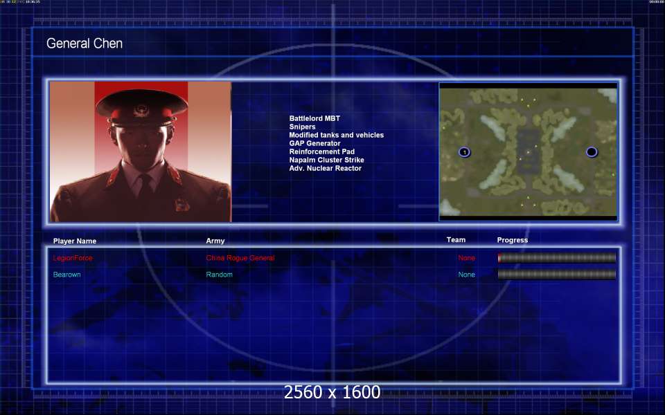Screen dimensions: 665x415
Task: Select player name 'LegionForce'
Action: [x=73, y=258]
